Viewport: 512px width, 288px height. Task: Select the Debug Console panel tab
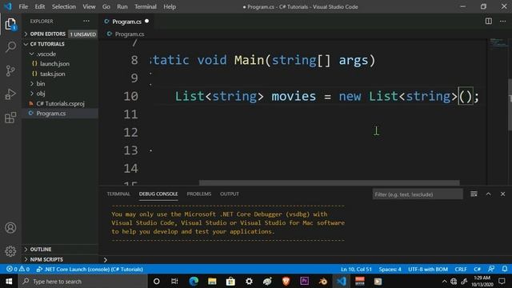(158, 194)
